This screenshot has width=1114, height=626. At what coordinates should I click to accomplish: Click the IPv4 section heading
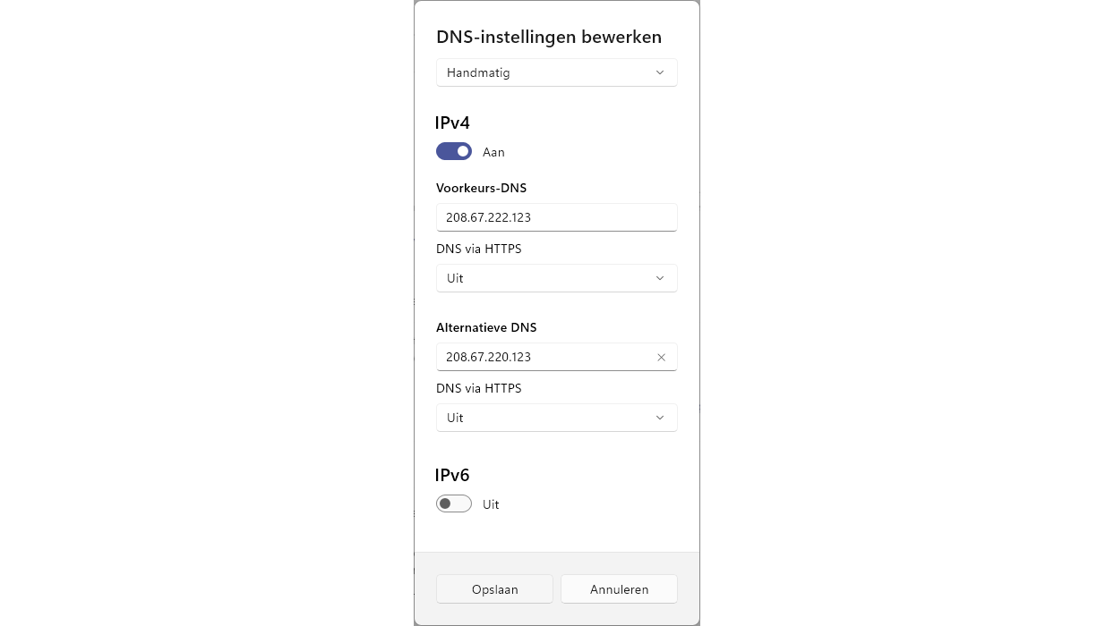pyautogui.click(x=453, y=123)
